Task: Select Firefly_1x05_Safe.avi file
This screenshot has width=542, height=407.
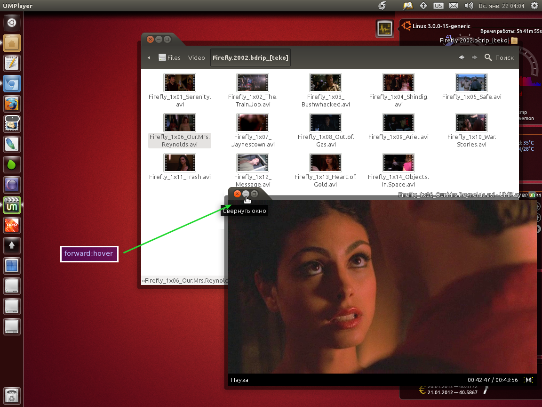Action: (x=471, y=87)
